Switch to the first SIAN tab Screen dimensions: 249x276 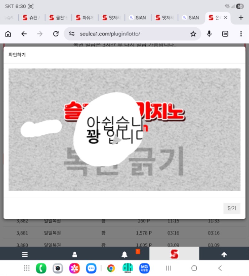click(x=138, y=18)
